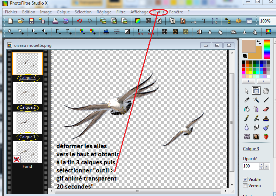Screen dimensions: 276x196
Task: Click the horizontal scrollbar right arrow
Action: click(226, 191)
